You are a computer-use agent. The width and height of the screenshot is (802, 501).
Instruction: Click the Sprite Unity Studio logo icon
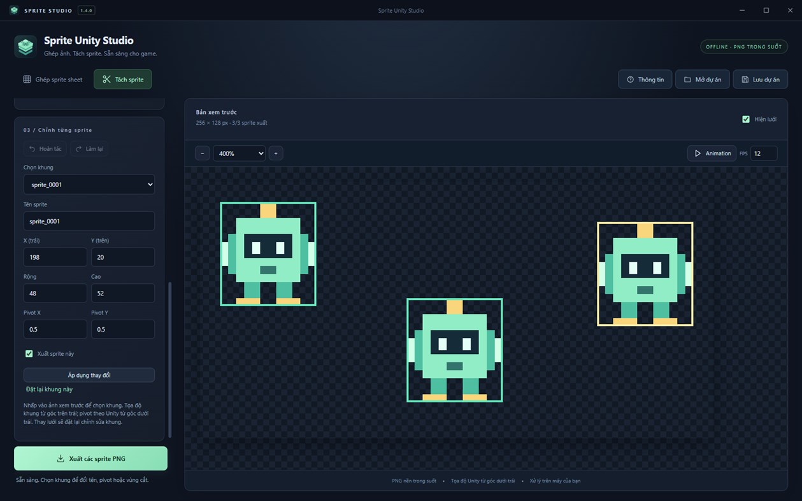(x=25, y=46)
